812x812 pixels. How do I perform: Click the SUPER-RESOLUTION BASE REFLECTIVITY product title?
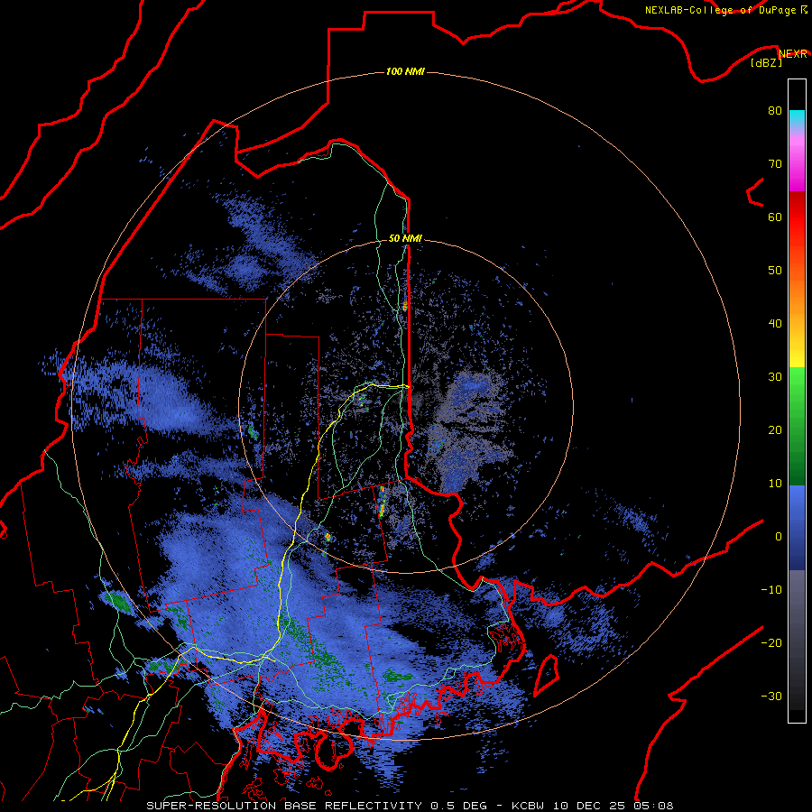tap(284, 806)
